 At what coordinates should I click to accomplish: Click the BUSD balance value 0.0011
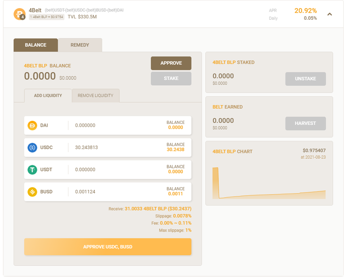pos(176,194)
